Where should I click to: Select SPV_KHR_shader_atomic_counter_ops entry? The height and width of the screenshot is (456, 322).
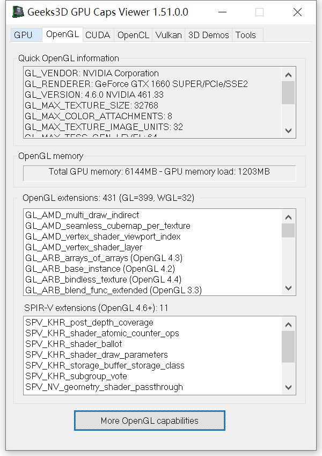[x=103, y=334]
